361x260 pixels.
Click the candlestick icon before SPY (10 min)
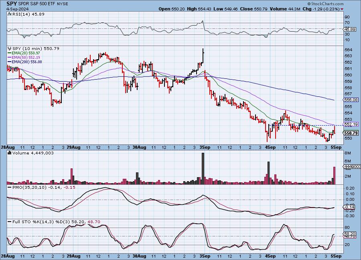click(x=10, y=48)
